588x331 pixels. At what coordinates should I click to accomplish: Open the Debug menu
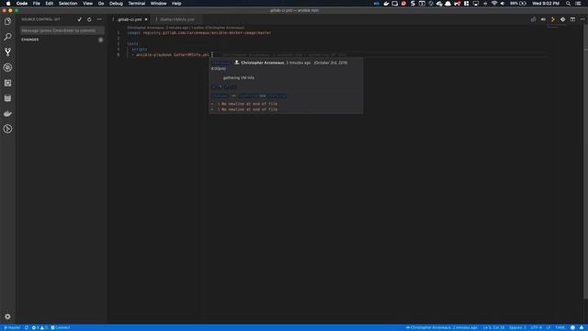[116, 4]
